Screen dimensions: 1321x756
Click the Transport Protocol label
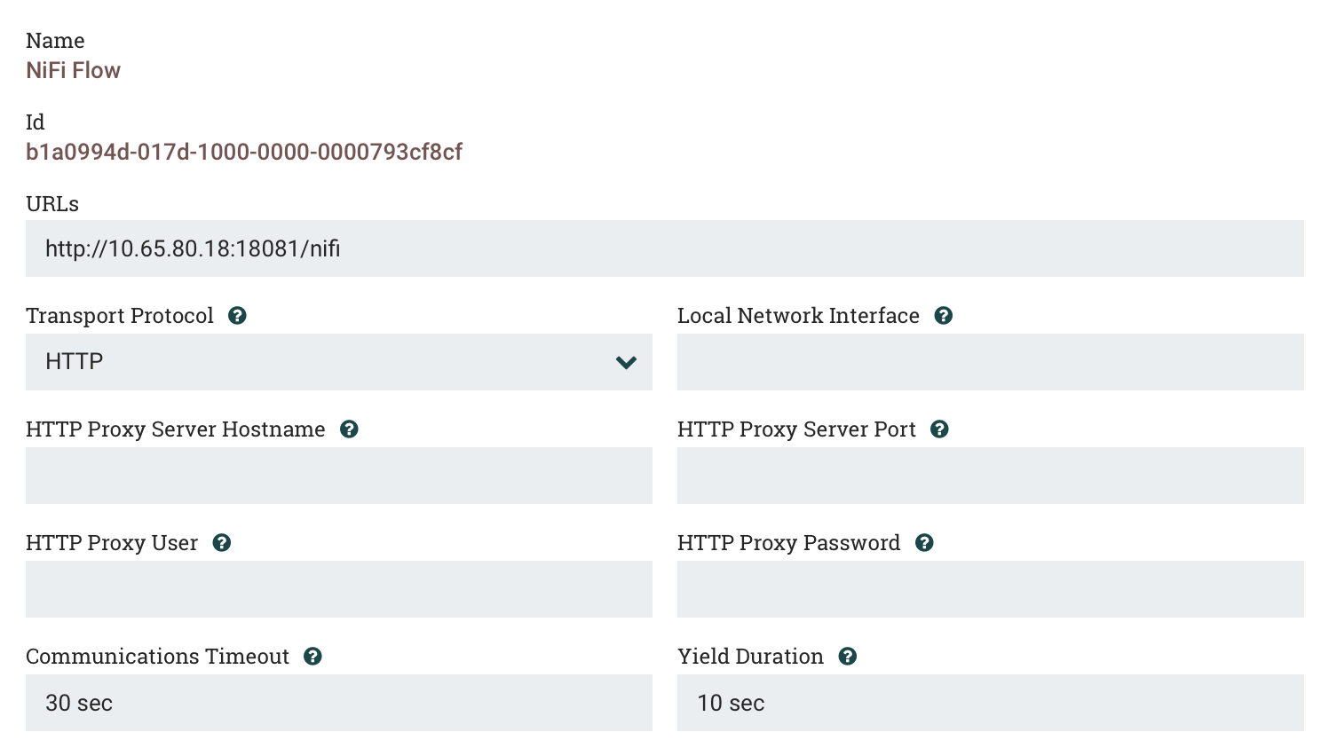tap(120, 316)
